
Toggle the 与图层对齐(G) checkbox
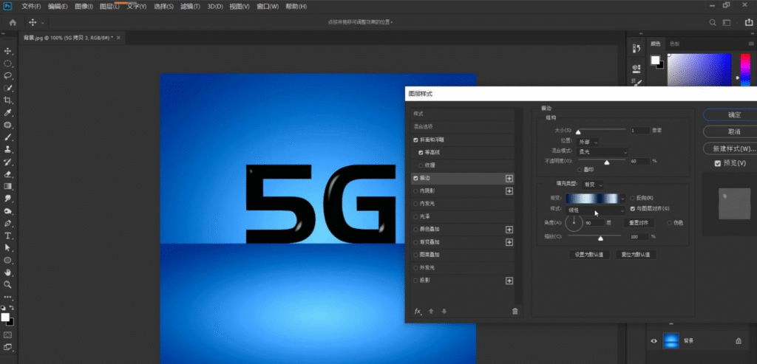[x=633, y=209]
